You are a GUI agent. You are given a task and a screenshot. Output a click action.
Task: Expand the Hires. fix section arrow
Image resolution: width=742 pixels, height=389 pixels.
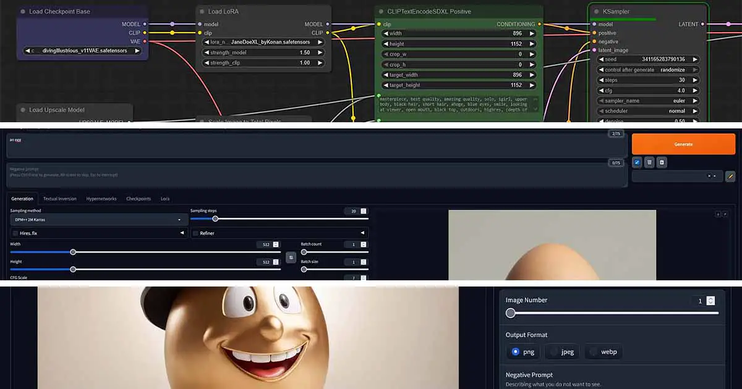click(x=182, y=233)
